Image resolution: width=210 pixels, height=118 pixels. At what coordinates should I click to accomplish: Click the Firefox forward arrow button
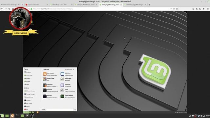click(6, 9)
